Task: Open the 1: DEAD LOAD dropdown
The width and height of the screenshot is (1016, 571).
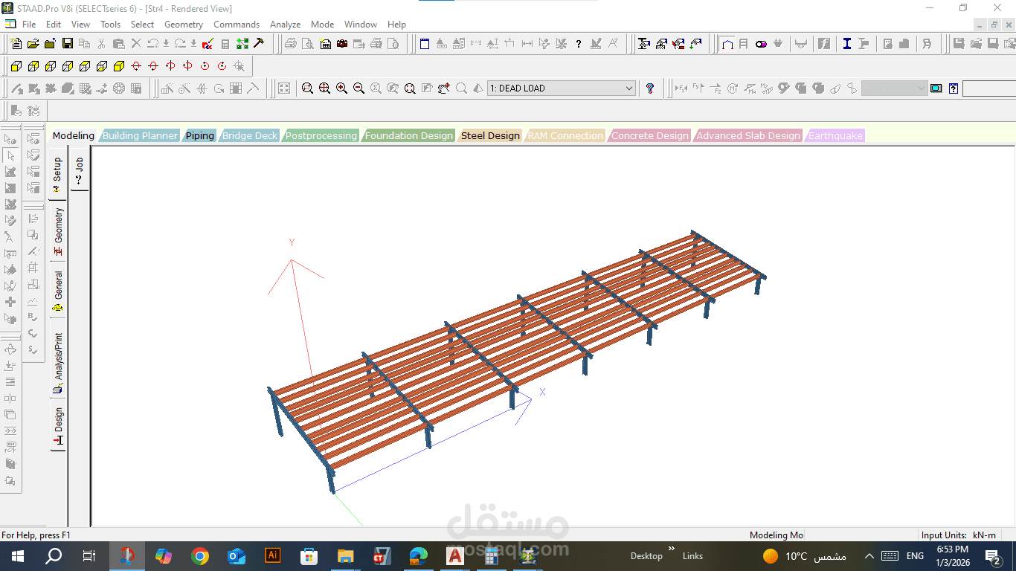Action: [x=562, y=88]
